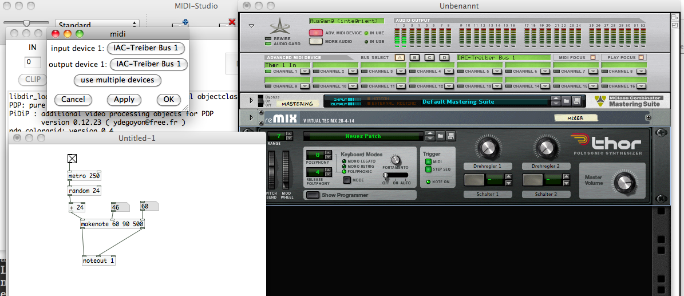
Task: Click the Adv. MIDI Device red button
Action: point(316,33)
